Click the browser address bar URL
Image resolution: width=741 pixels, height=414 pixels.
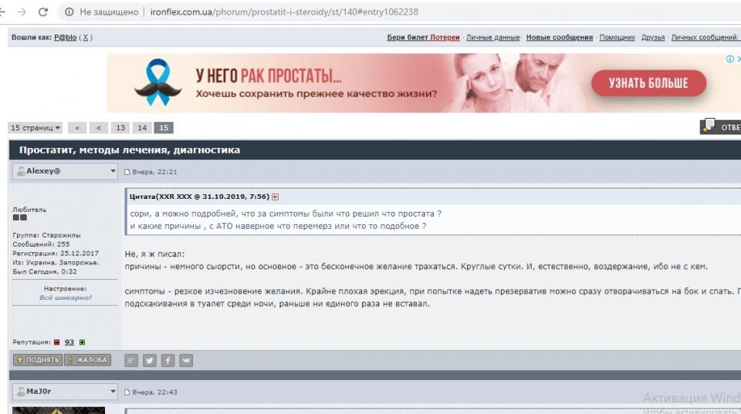pos(284,12)
